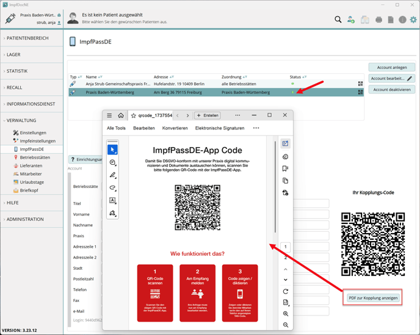Click the clipboard copy icon in top toolbar
The width and height of the screenshot is (420, 335).
pyautogui.click(x=365, y=20)
